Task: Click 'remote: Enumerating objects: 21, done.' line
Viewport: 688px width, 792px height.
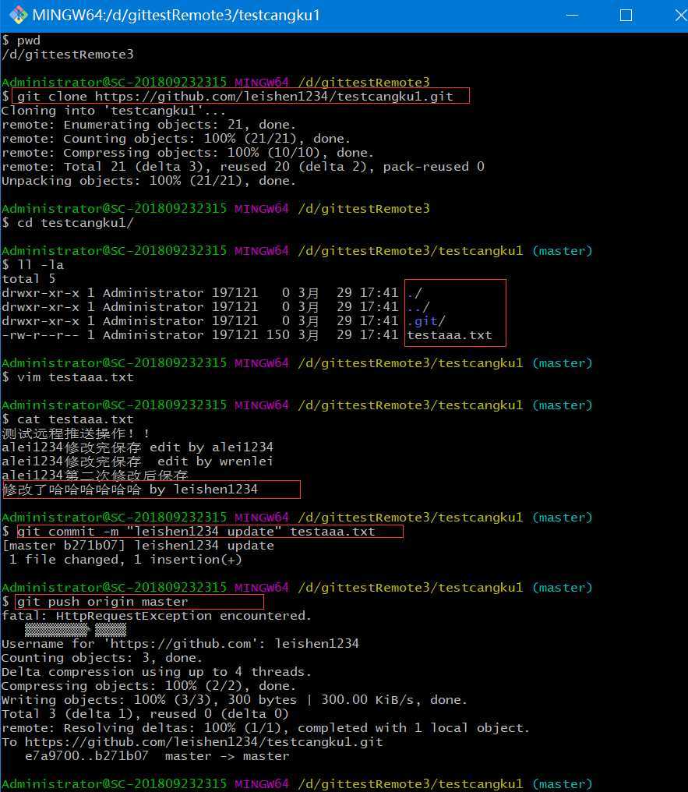Action: pos(148,125)
